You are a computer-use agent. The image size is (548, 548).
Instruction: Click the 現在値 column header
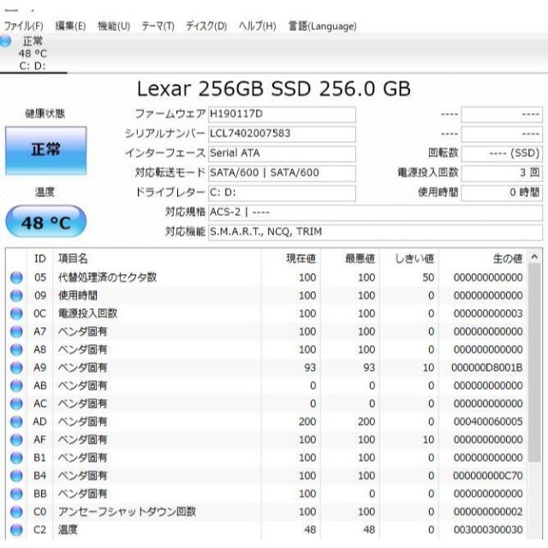[290, 259]
